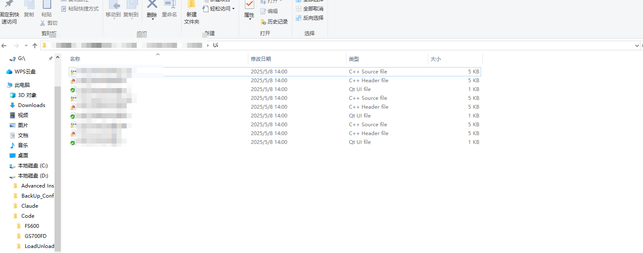Click the pin icon next to G:\

tap(51, 58)
